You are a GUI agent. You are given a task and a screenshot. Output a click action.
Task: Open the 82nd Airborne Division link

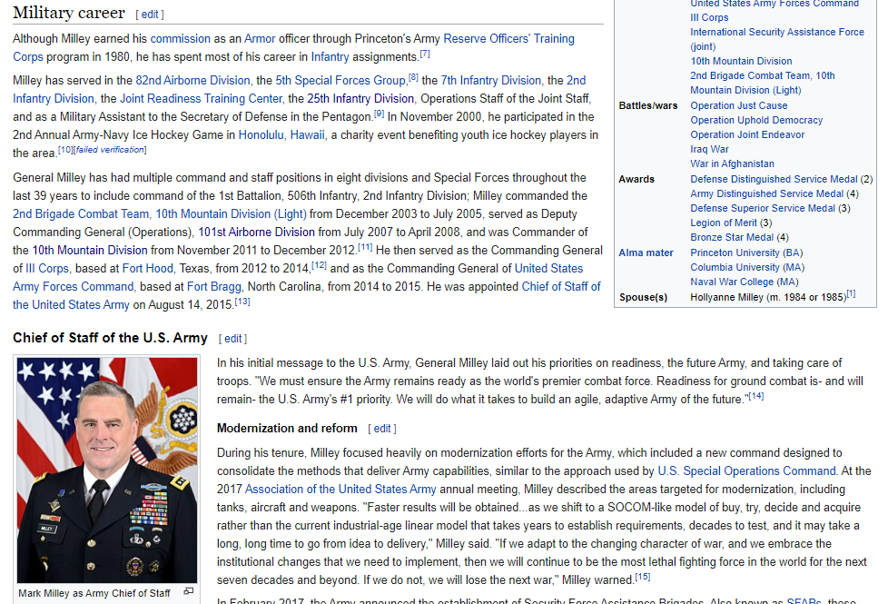(192, 81)
